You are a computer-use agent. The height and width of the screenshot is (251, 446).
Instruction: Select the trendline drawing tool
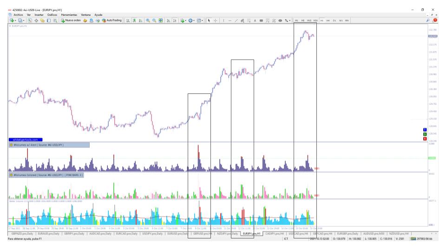236,20
